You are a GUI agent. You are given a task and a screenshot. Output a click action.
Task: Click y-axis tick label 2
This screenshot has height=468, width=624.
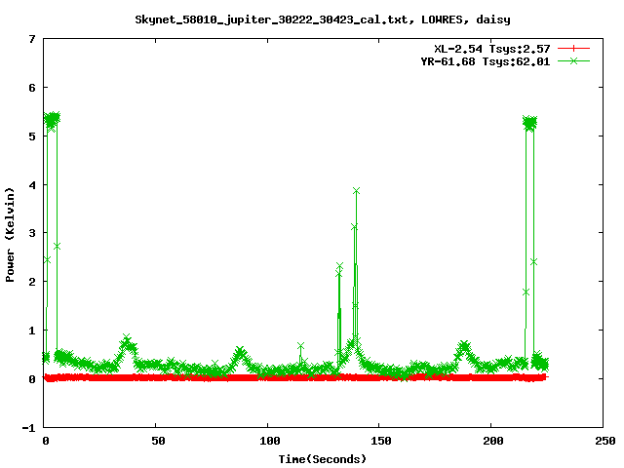pyautogui.click(x=32, y=282)
